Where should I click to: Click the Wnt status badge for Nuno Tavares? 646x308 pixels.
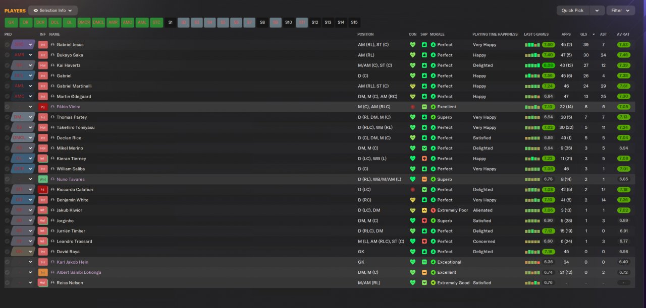(43, 179)
